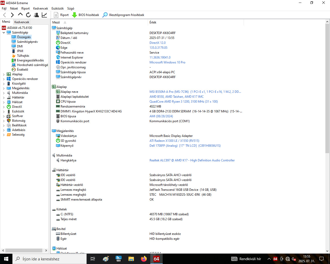Viewport: 330px width, 264px height.
Task: Expand the Kiszolgáló tree node
Action: [x=4, y=84]
